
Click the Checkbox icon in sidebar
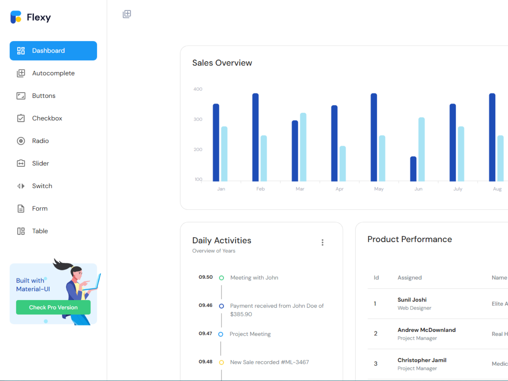(x=21, y=118)
